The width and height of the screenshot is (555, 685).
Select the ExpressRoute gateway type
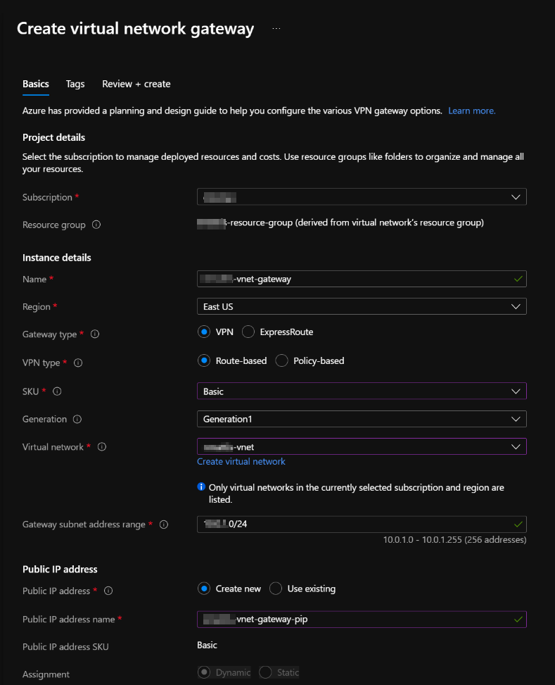248,332
